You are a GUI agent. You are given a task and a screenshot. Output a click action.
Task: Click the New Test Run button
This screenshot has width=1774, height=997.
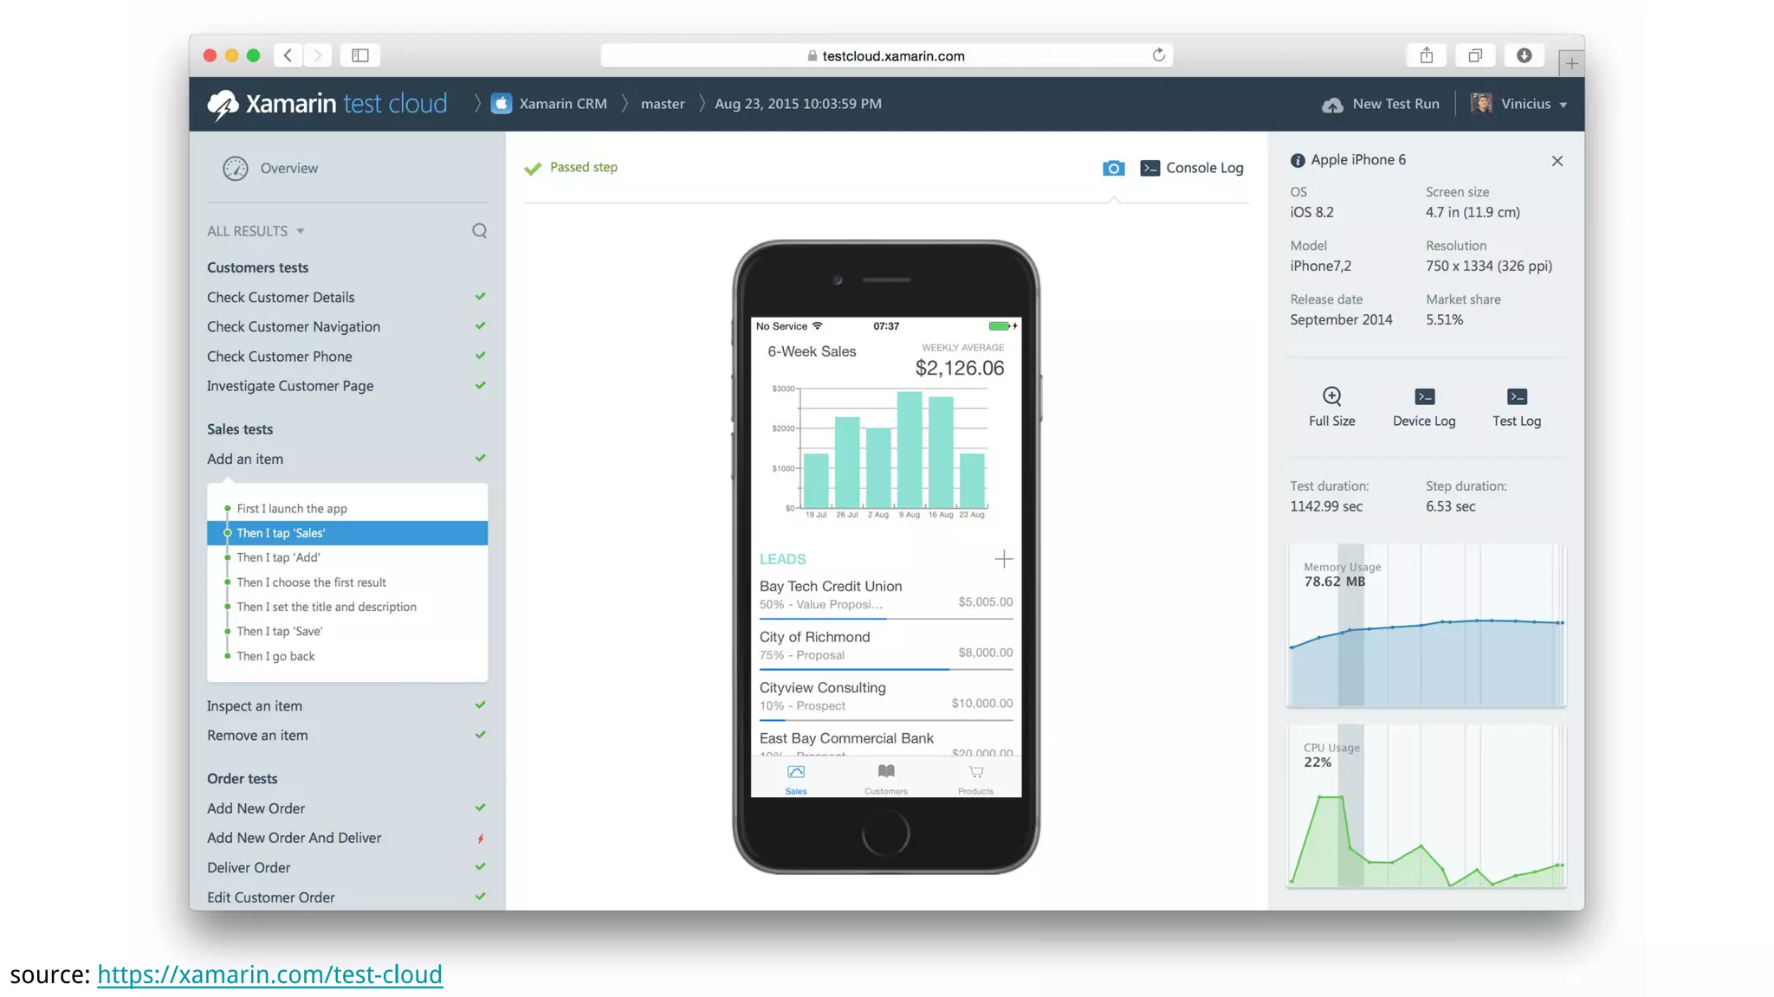point(1381,104)
